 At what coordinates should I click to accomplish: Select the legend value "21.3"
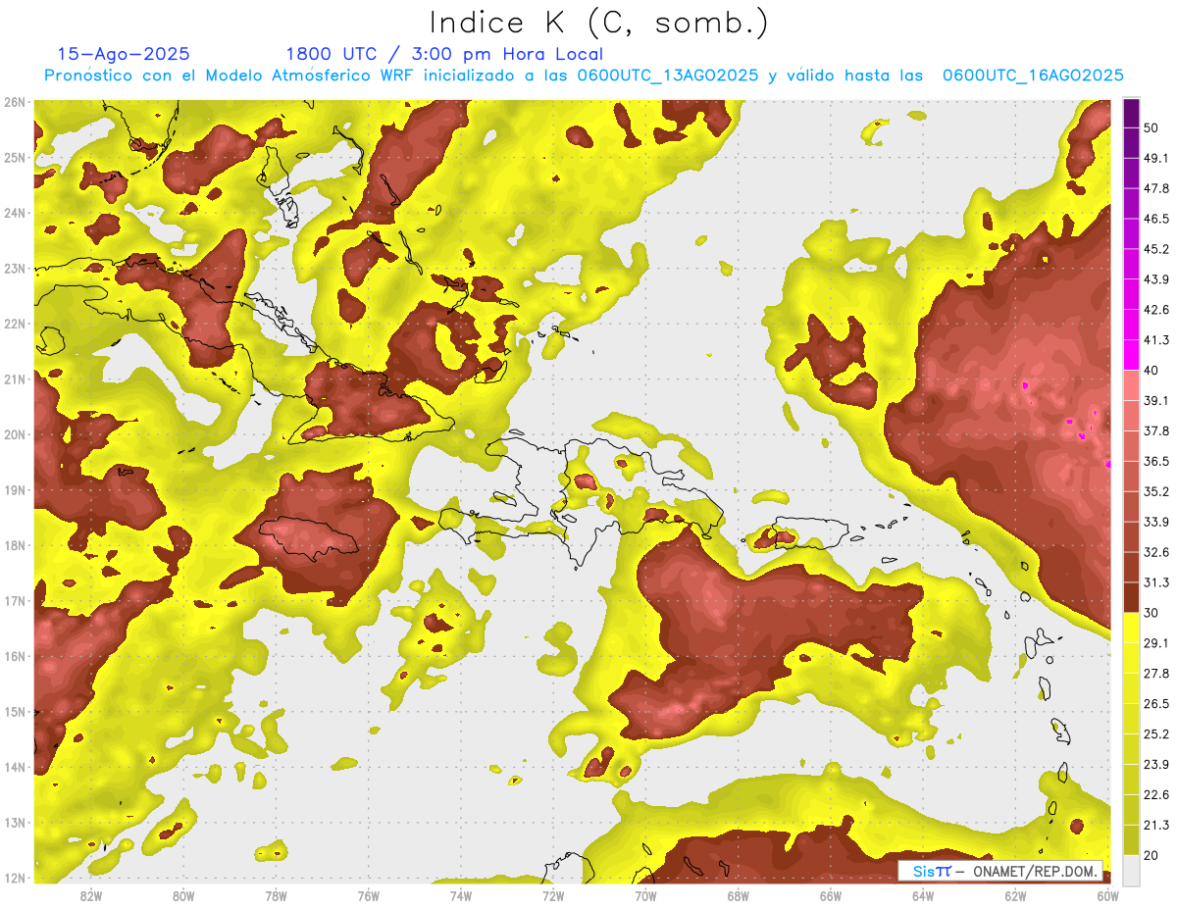pyautogui.click(x=1156, y=825)
